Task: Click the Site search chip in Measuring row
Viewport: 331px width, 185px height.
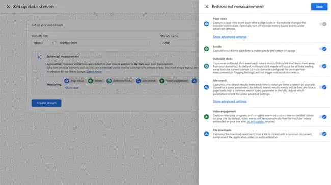Action: tap(146, 81)
